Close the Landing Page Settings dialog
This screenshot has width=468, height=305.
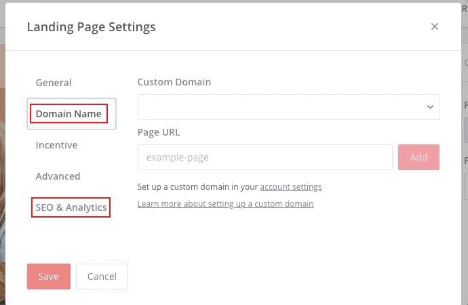pyautogui.click(x=435, y=26)
